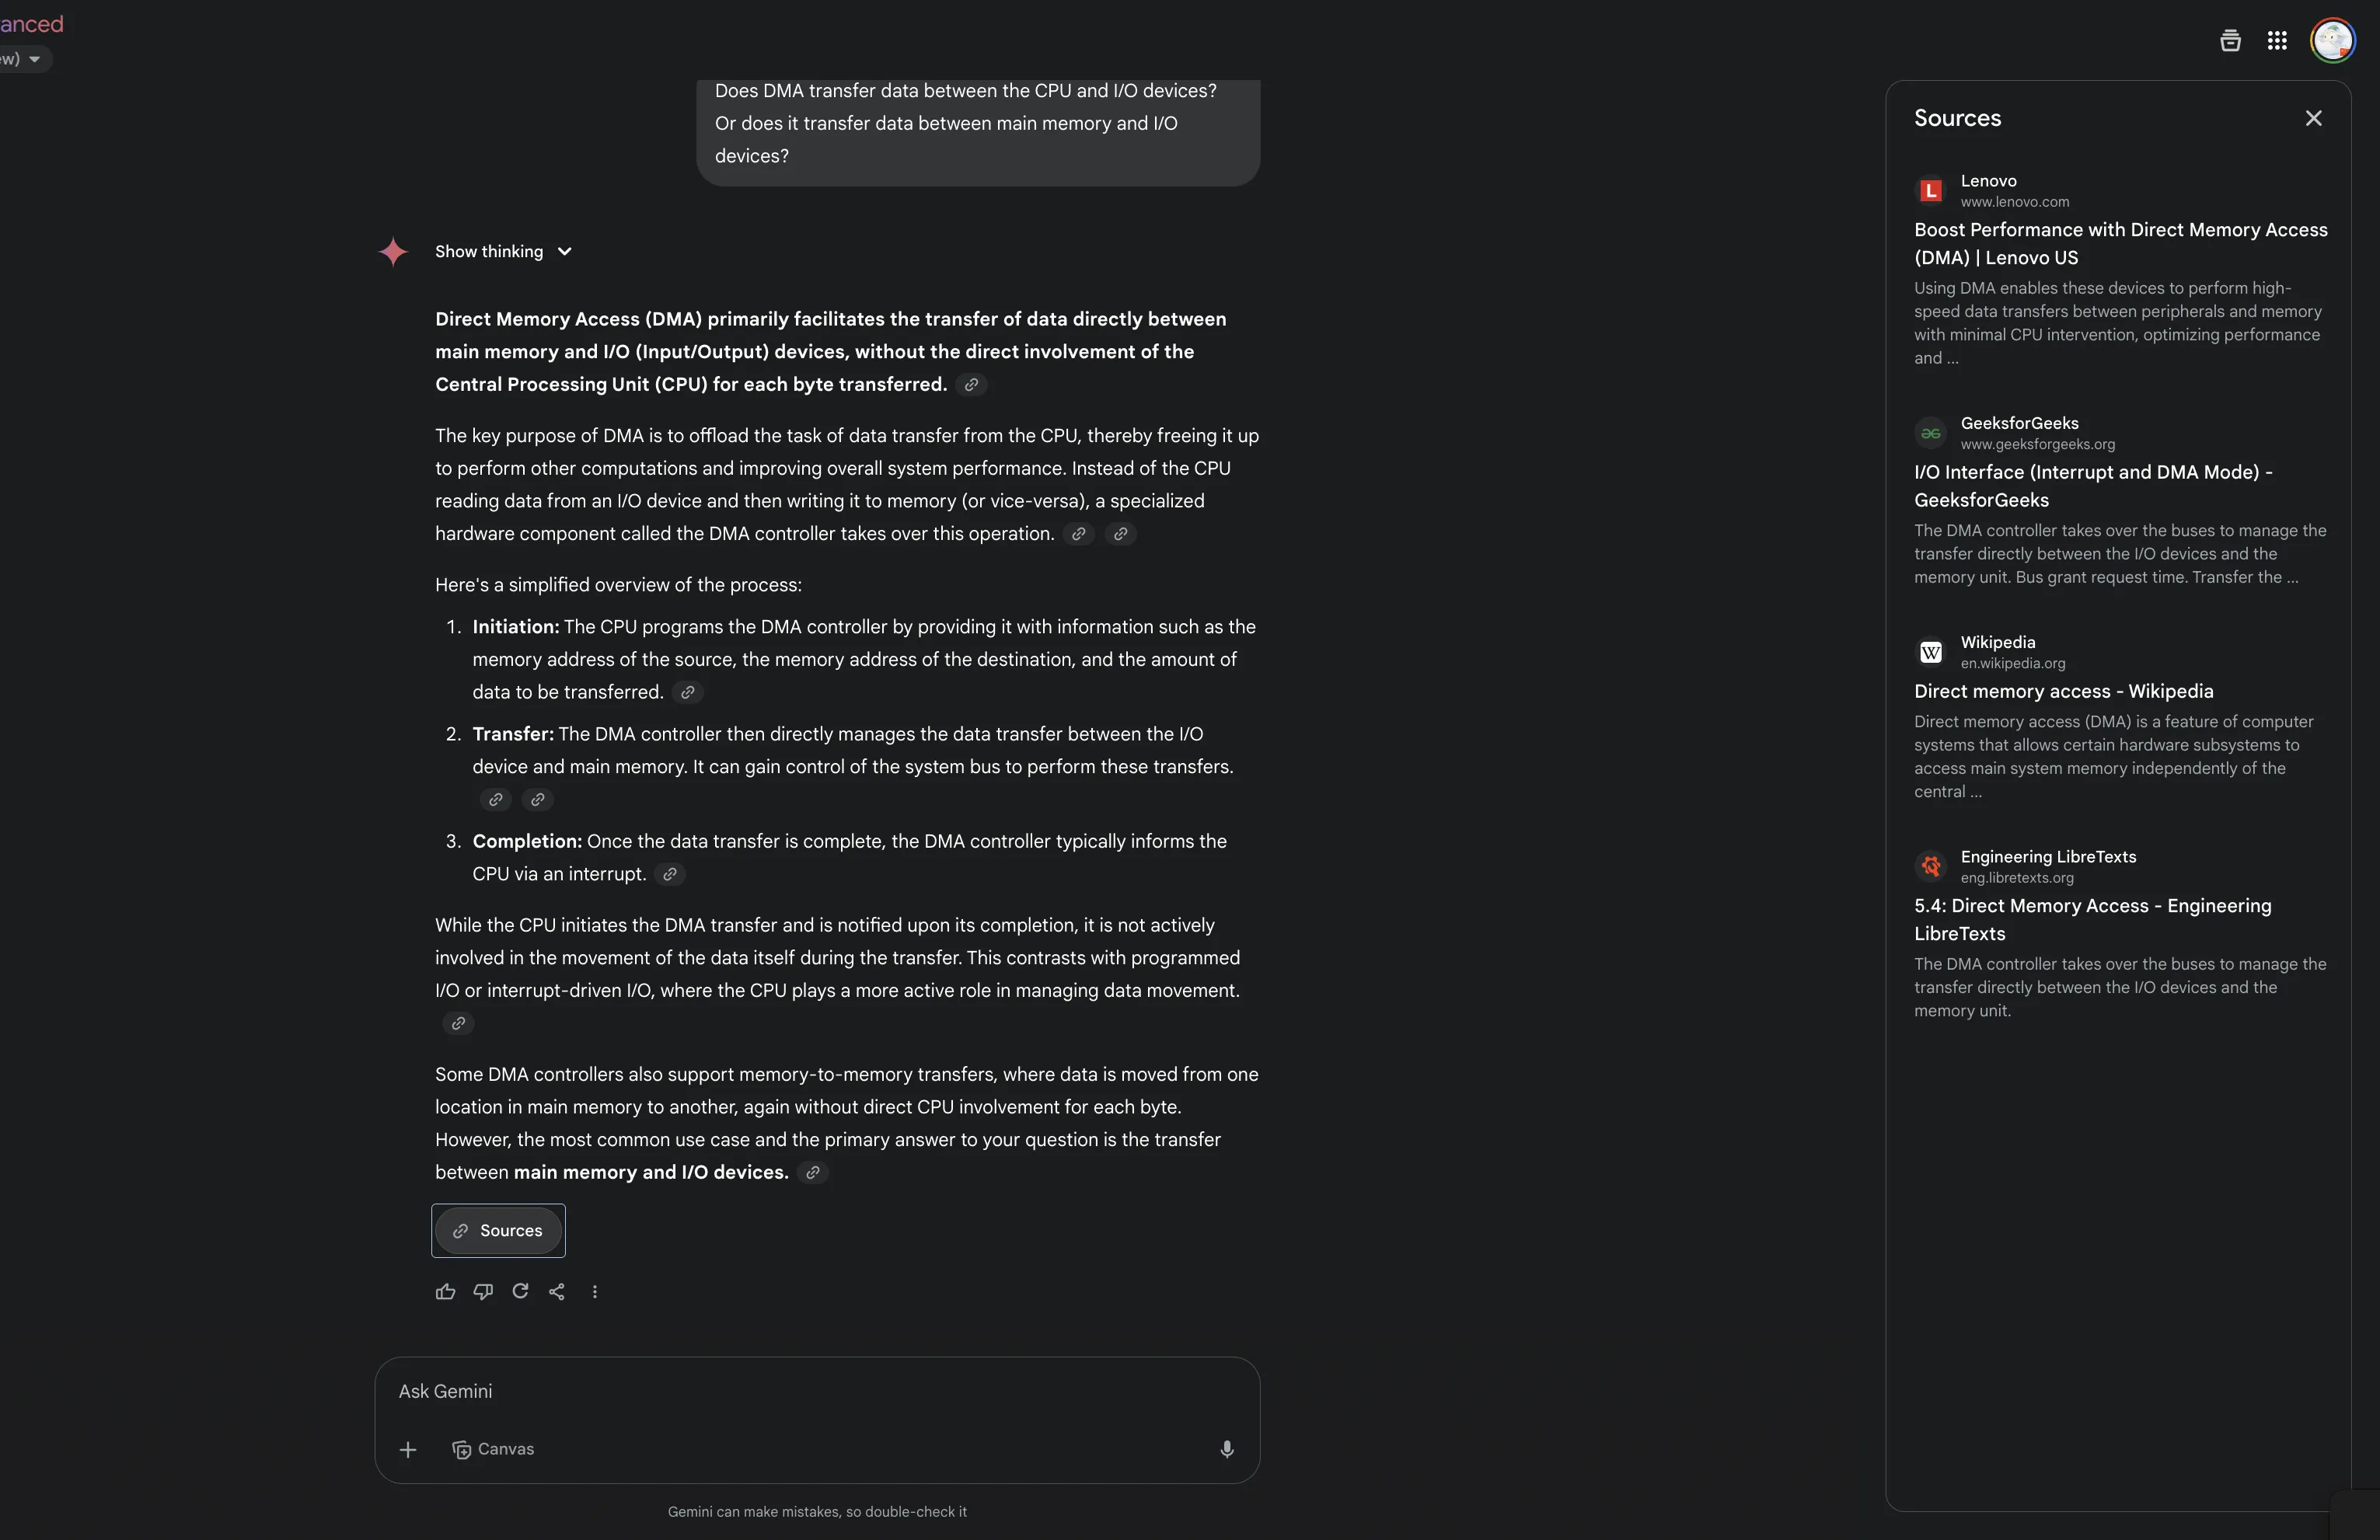Open the Engineering LibreTexts source link

pos(2092,919)
